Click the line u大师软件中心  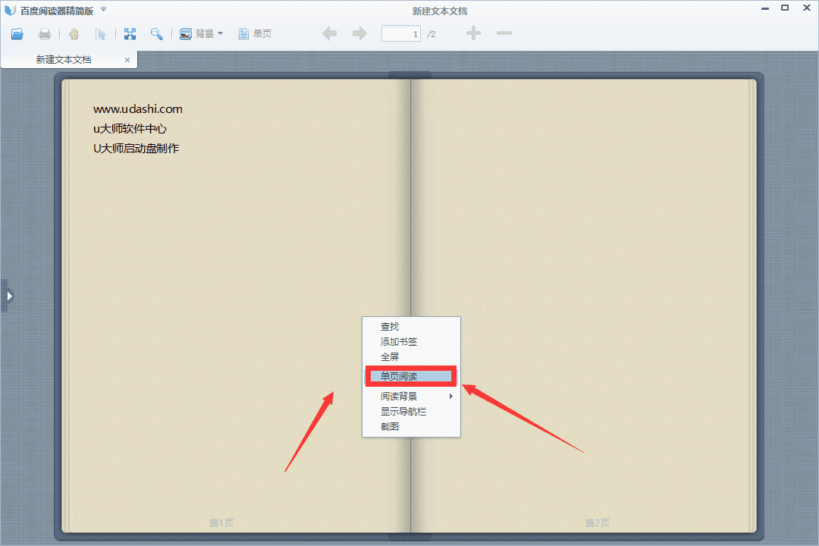pyautogui.click(x=130, y=128)
